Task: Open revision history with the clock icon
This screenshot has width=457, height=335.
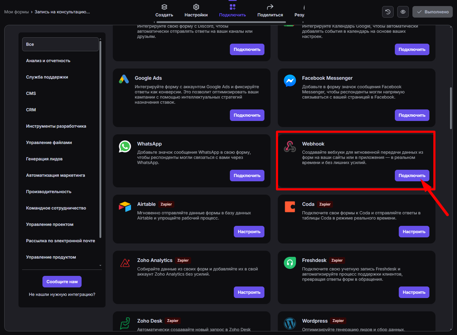Action: click(388, 12)
